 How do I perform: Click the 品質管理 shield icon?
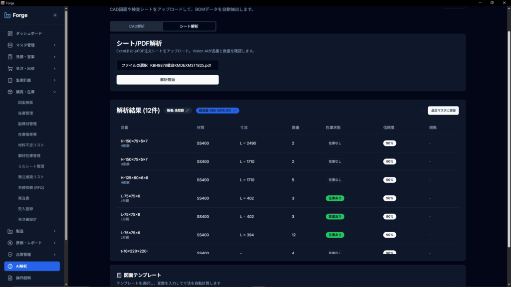[10, 255]
